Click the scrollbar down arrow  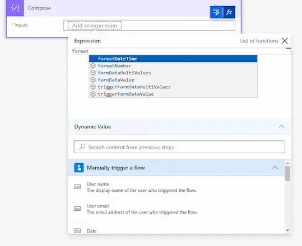[x=287, y=230]
